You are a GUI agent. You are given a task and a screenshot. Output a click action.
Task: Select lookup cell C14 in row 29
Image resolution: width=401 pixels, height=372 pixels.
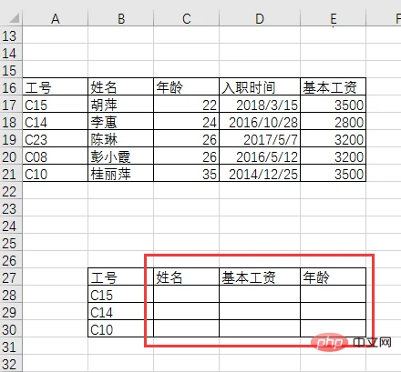(x=121, y=311)
